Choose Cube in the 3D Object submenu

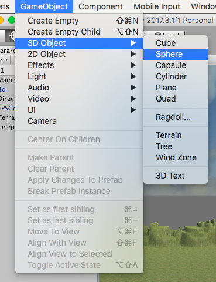176,43
